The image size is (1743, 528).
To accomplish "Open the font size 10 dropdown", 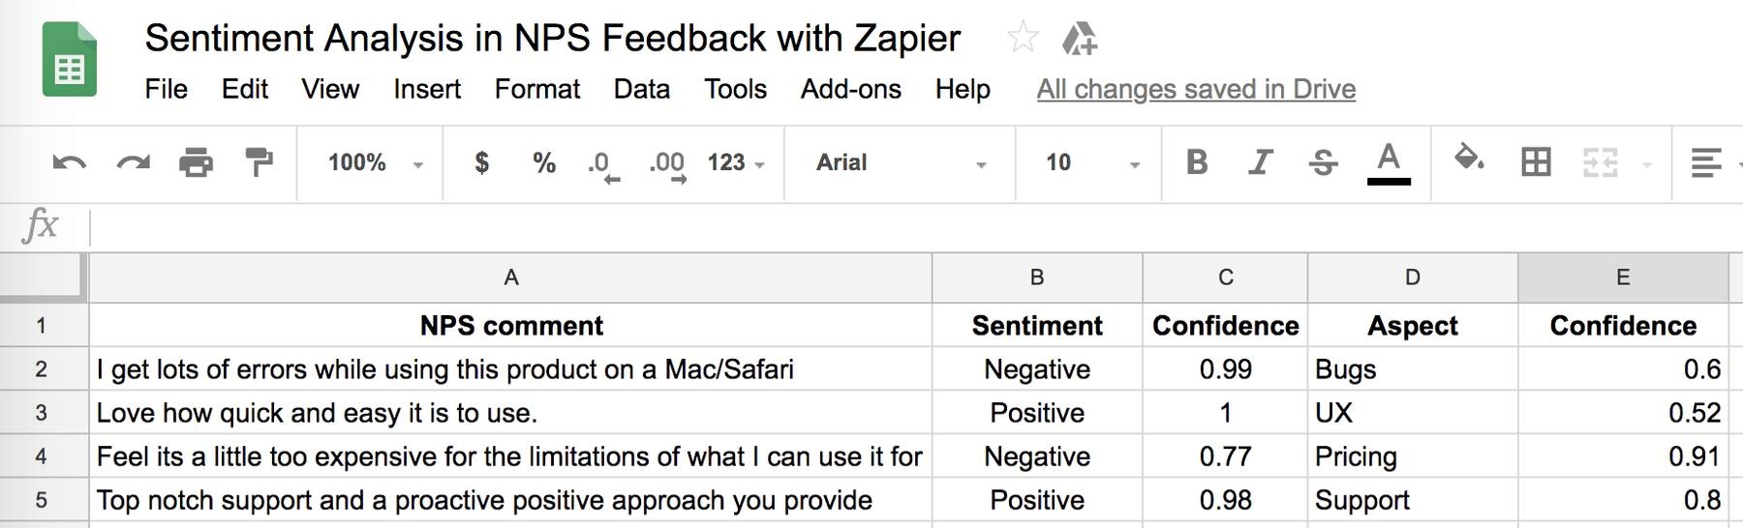I will click(1090, 162).
